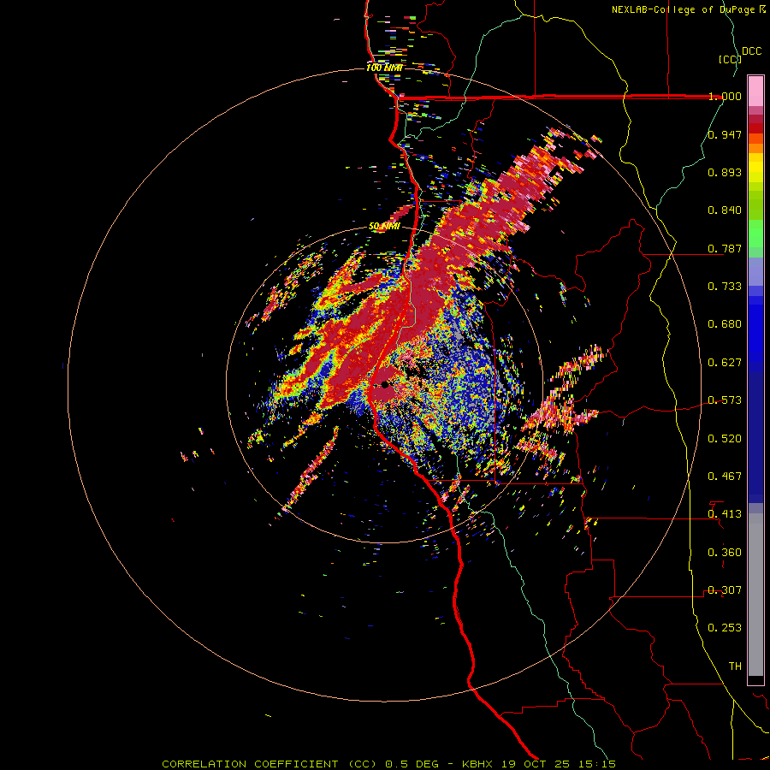Click the NEXLAB-College of DuPage credit text

click(x=683, y=9)
